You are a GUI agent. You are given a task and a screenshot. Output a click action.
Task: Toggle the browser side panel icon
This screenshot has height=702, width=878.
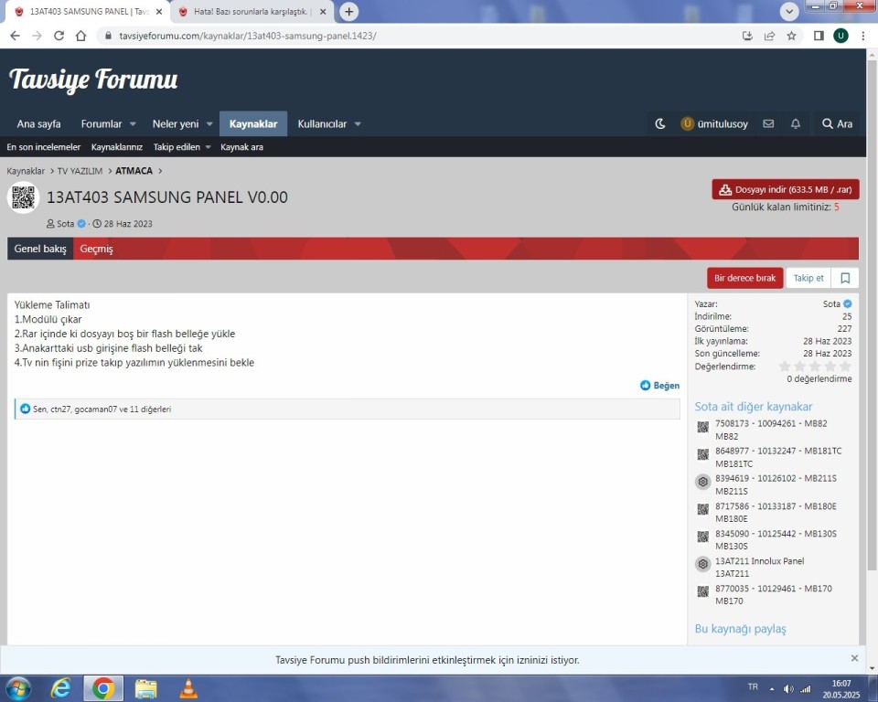coord(819,36)
